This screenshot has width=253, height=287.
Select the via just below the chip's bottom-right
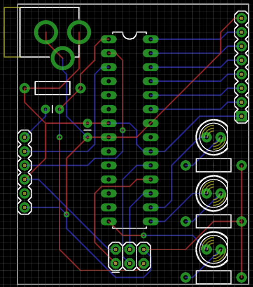(x=143, y=235)
